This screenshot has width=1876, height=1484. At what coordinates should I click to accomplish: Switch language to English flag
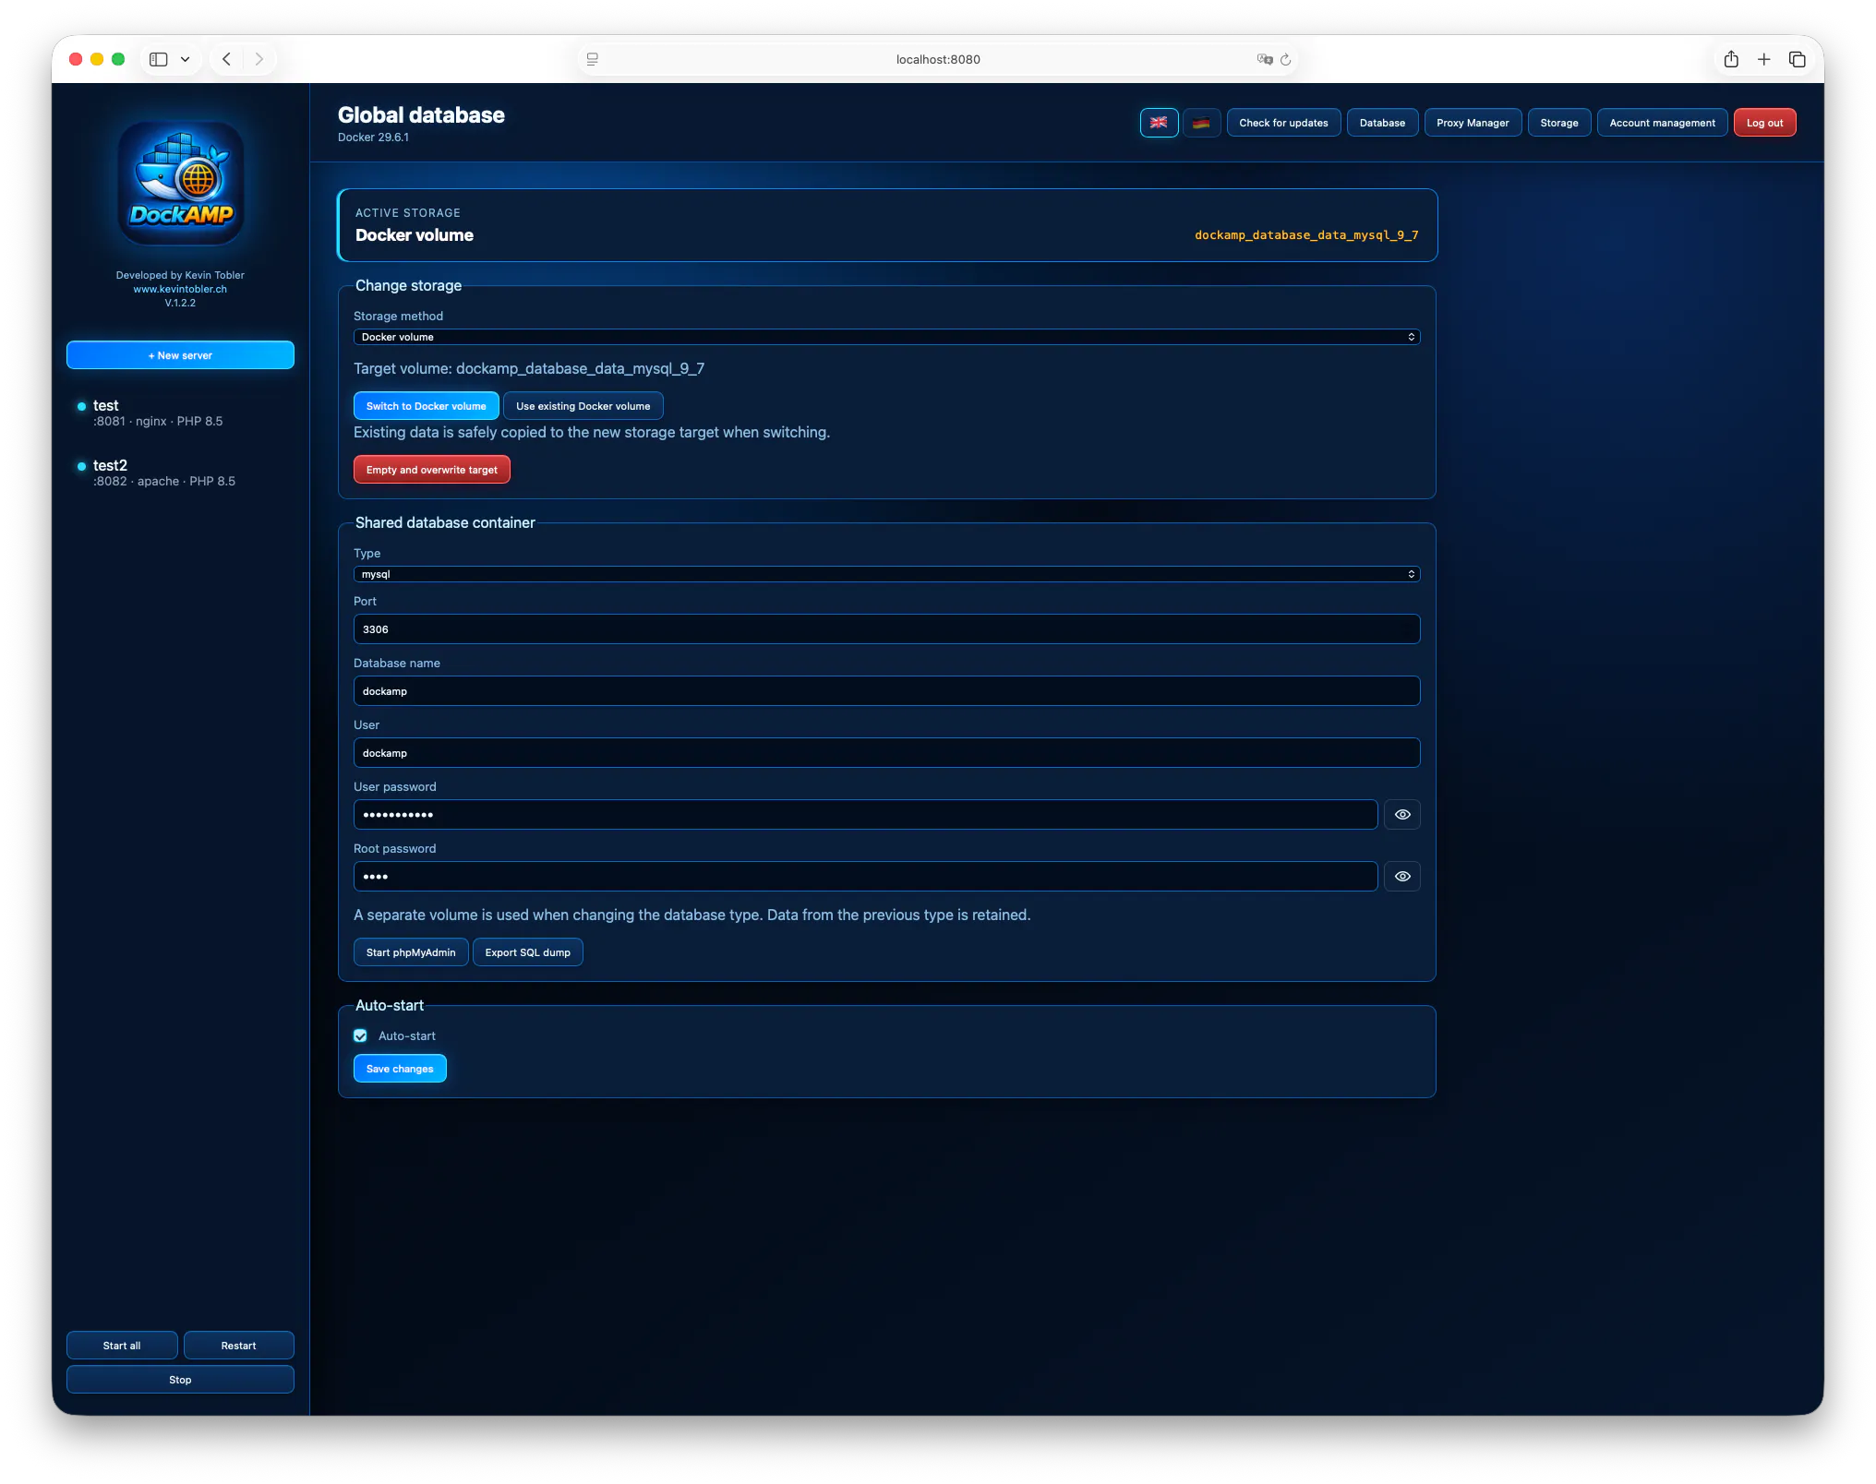tap(1159, 123)
